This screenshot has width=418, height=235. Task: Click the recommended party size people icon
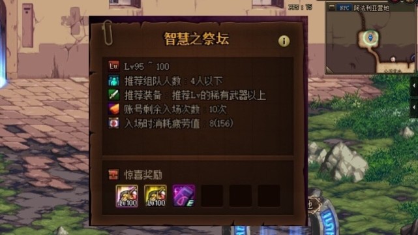click(113, 80)
